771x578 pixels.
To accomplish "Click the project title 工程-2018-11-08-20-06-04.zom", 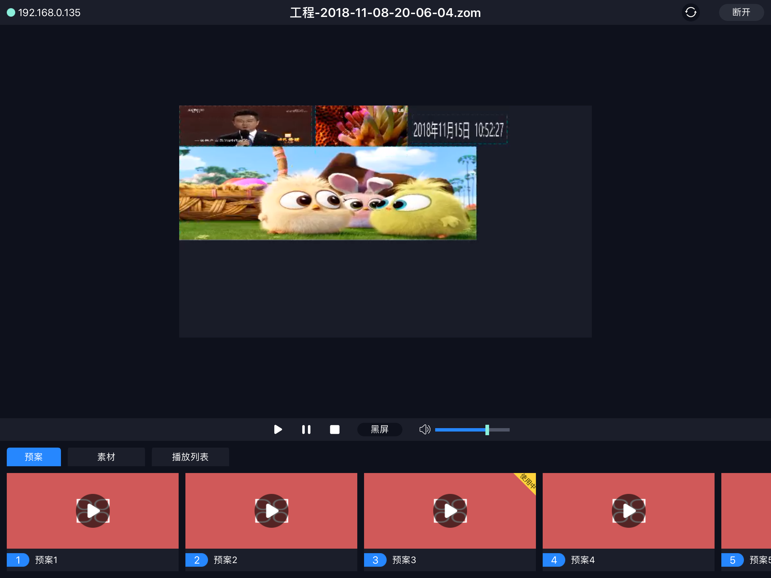I will click(385, 12).
